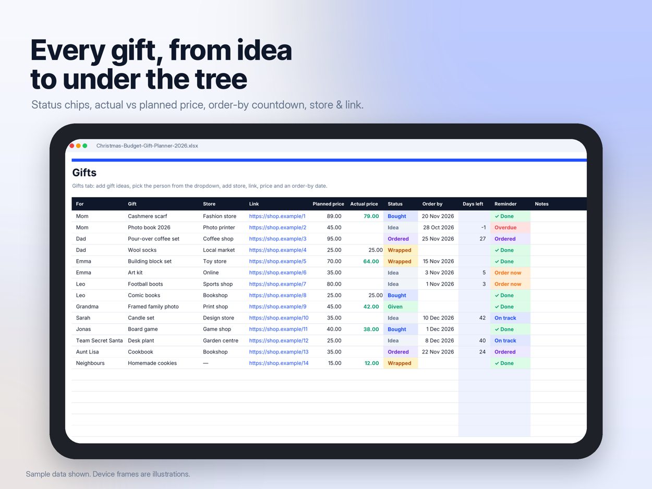This screenshot has width=652, height=489.
Task: Click the 'Wrapped' status chip for Homemade cookies
Action: 401,363
